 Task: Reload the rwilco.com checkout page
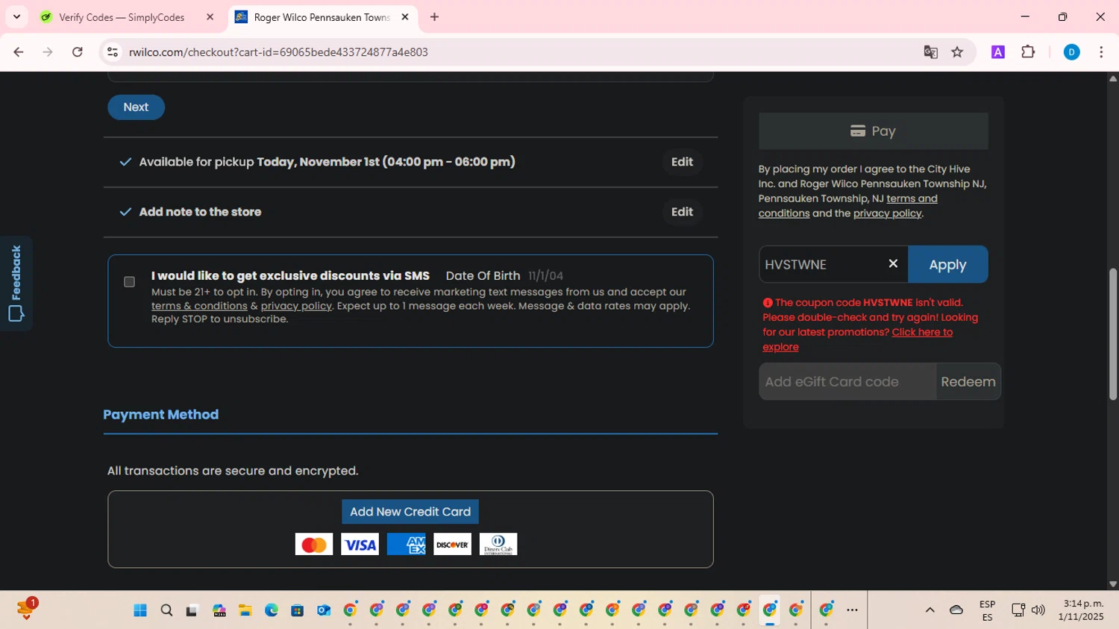[x=78, y=52]
